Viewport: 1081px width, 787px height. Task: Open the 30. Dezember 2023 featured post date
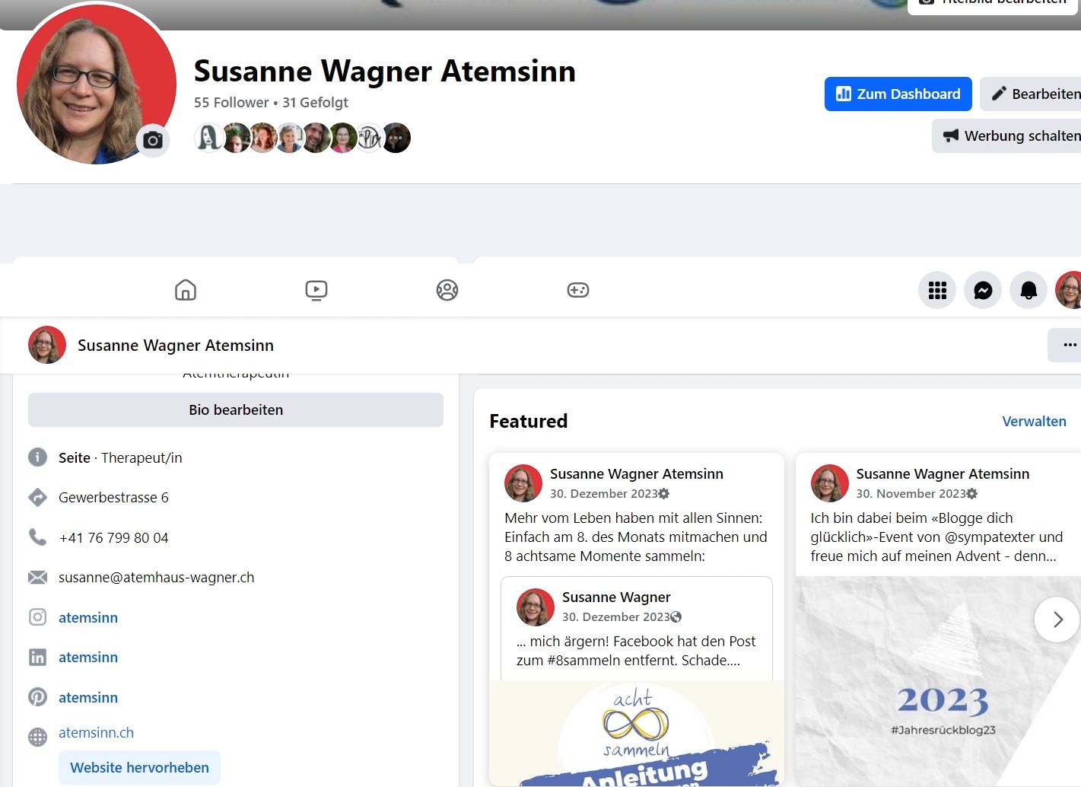pyautogui.click(x=603, y=493)
